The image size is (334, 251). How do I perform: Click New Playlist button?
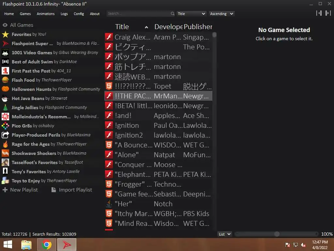point(20,190)
